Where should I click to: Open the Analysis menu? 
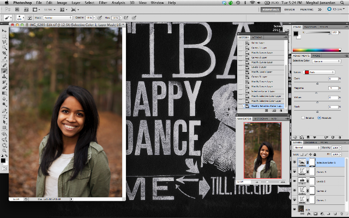pyautogui.click(x=118, y=3)
